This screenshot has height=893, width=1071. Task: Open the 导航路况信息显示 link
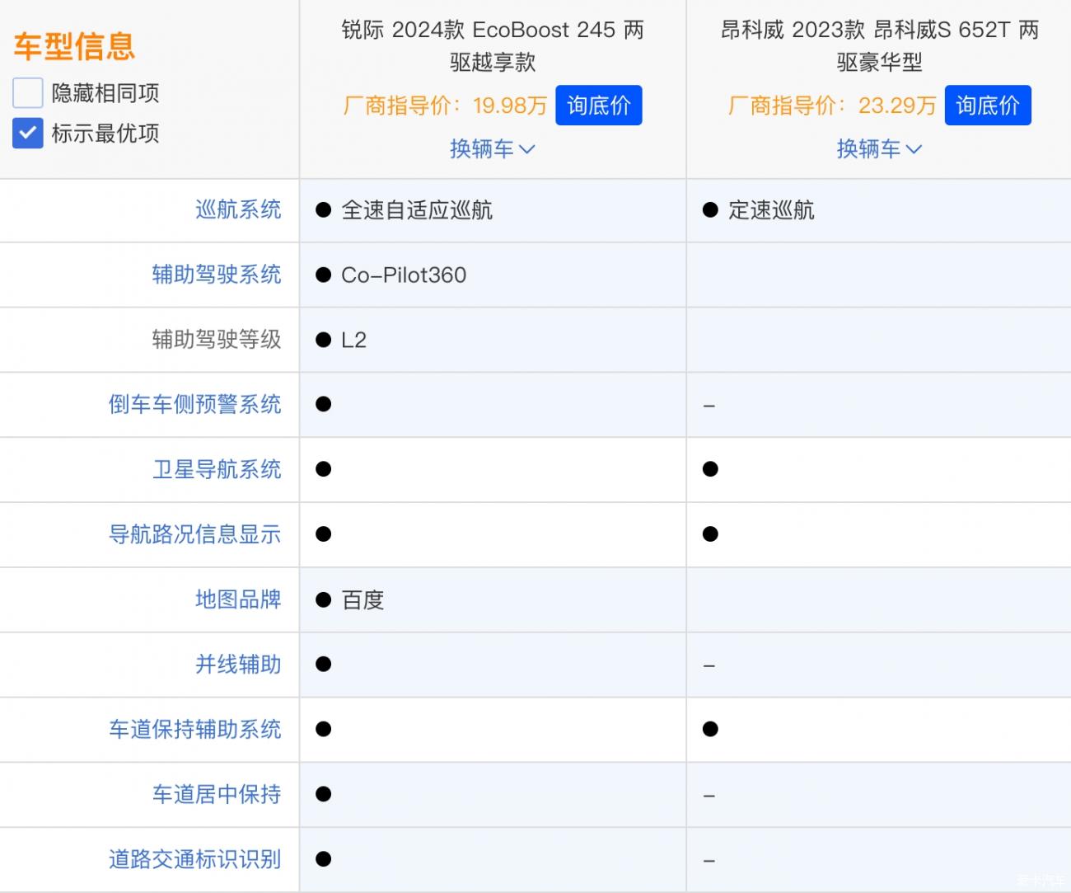(x=195, y=534)
